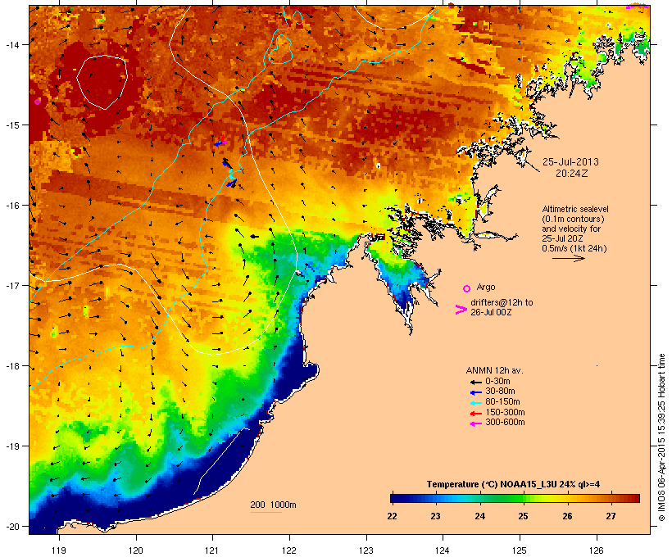Screen dimensions: 672x557
Task: Click the 'ANMN 12h av.' legend heading
Action: coord(494,370)
